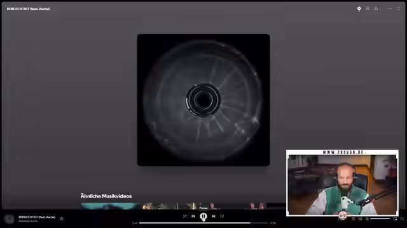The image size is (407, 228).
Task: Open the connect-to-device icon
Action: click(360, 219)
